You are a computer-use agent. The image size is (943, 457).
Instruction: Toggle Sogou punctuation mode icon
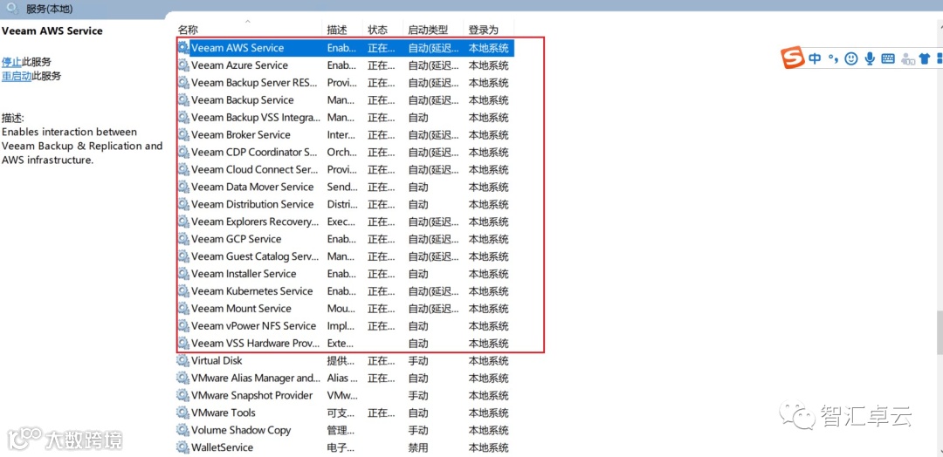(832, 58)
